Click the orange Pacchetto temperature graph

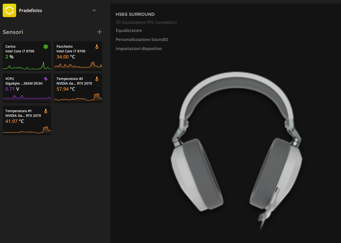tap(78, 66)
